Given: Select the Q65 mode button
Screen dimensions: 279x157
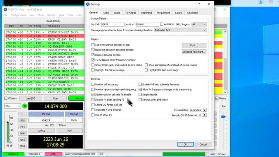Looking at the screenshot, I should 22,140.
